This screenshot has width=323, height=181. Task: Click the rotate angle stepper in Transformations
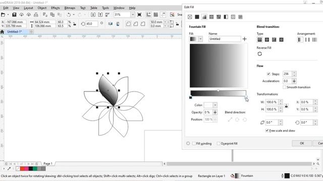[315, 123]
